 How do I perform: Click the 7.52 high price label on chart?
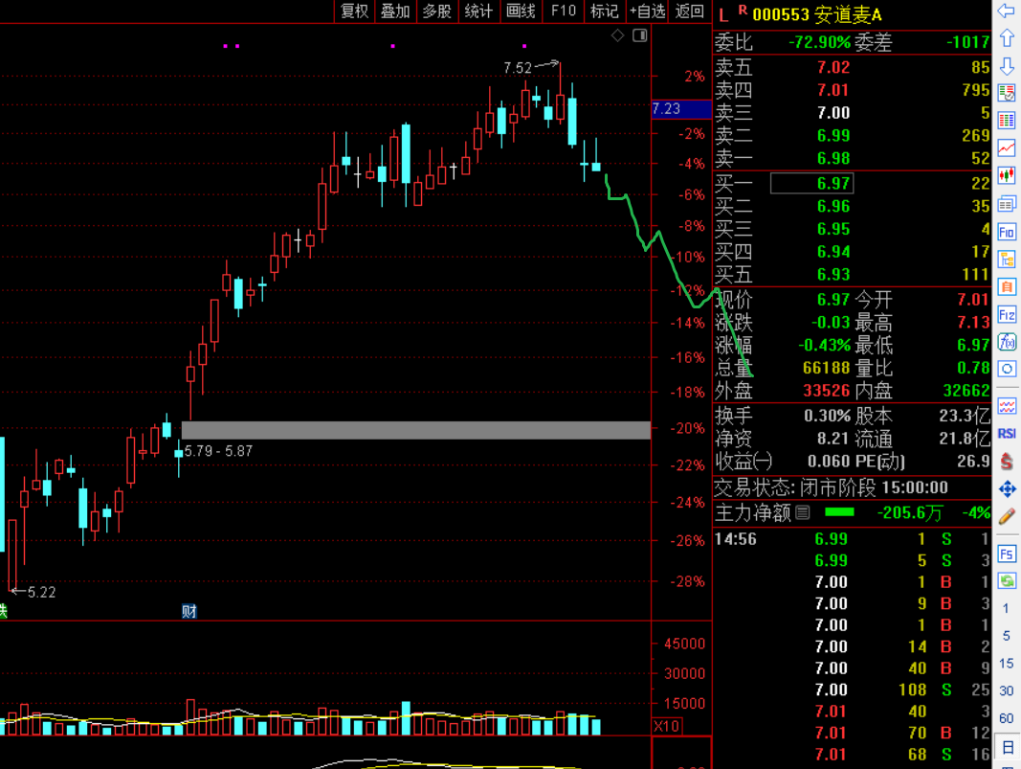click(x=518, y=68)
